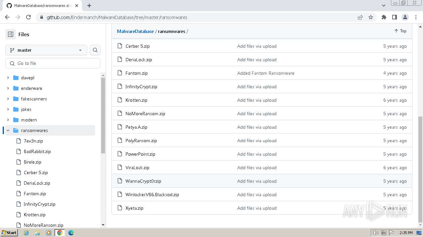423x237 pixels.
Task: Toggle Chrome side panel
Action: [x=394, y=17]
